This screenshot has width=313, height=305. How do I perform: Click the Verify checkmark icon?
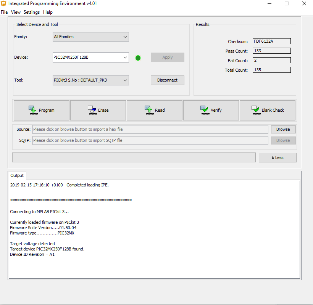(x=205, y=110)
